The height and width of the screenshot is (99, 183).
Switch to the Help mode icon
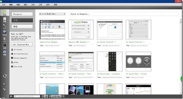click(5, 53)
